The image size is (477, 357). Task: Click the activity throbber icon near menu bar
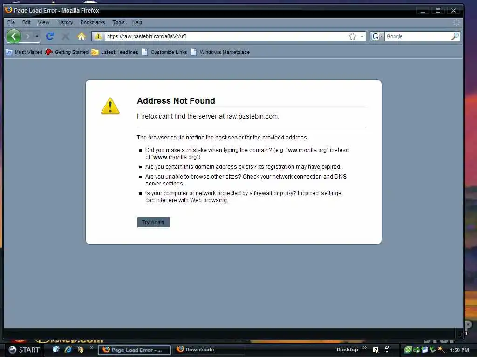tap(457, 22)
